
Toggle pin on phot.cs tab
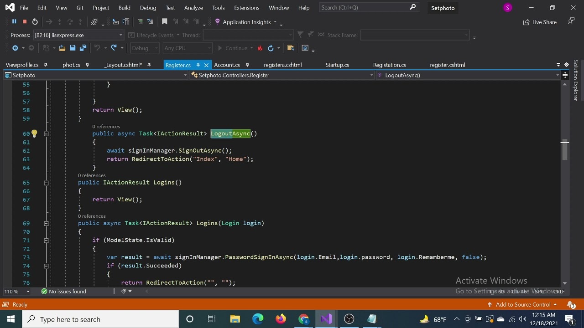point(87,65)
